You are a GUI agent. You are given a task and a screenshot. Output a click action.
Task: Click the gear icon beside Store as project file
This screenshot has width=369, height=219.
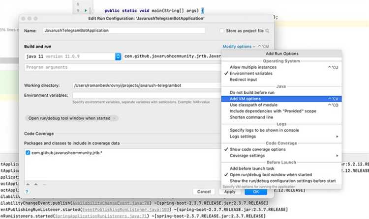(x=267, y=31)
